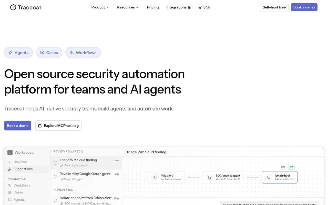The width and height of the screenshot is (328, 205).
Task: Toggle the circle beside Revoke risky Google OAuth grant
Action: click(x=56, y=177)
